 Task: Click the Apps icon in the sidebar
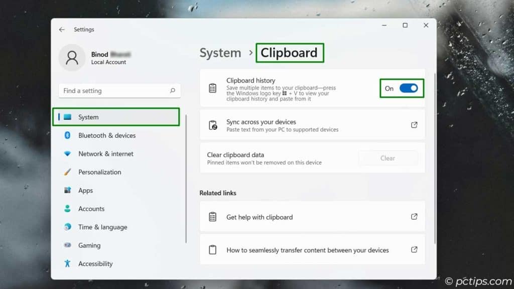[x=67, y=190]
